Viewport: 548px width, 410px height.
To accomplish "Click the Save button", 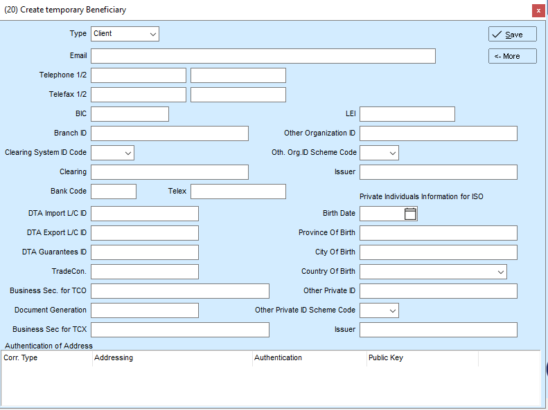I will point(513,34).
